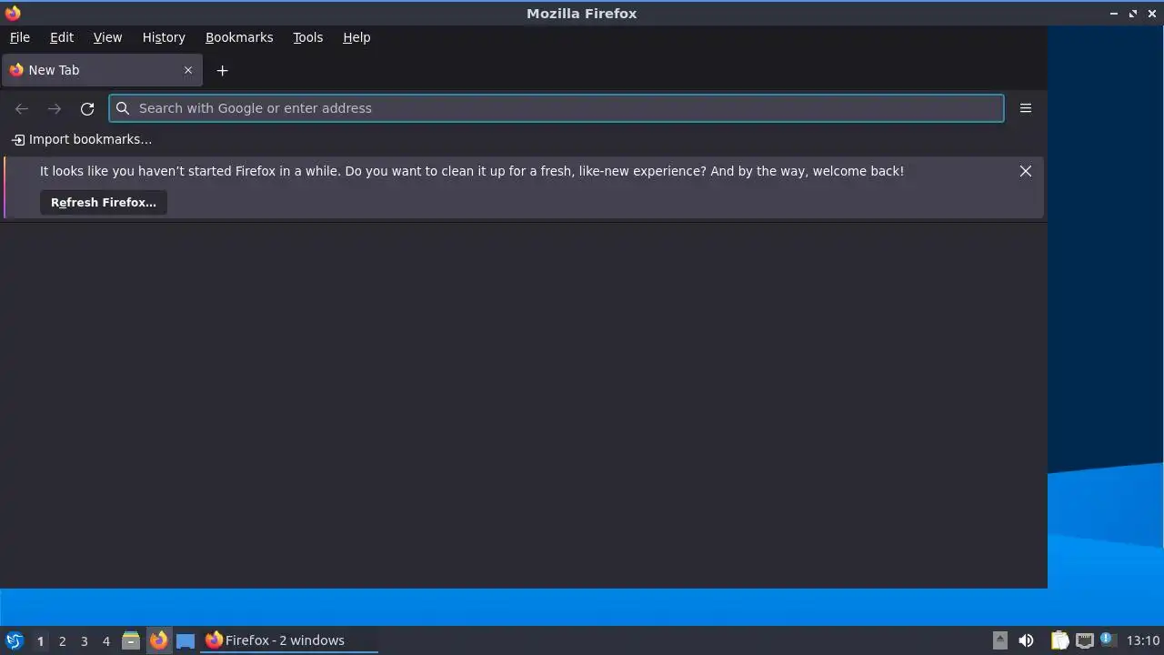Close the Firefox window
1164x655 pixels.
coord(1152,14)
